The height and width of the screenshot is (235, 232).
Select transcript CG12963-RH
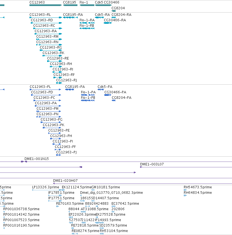tap(56, 67)
